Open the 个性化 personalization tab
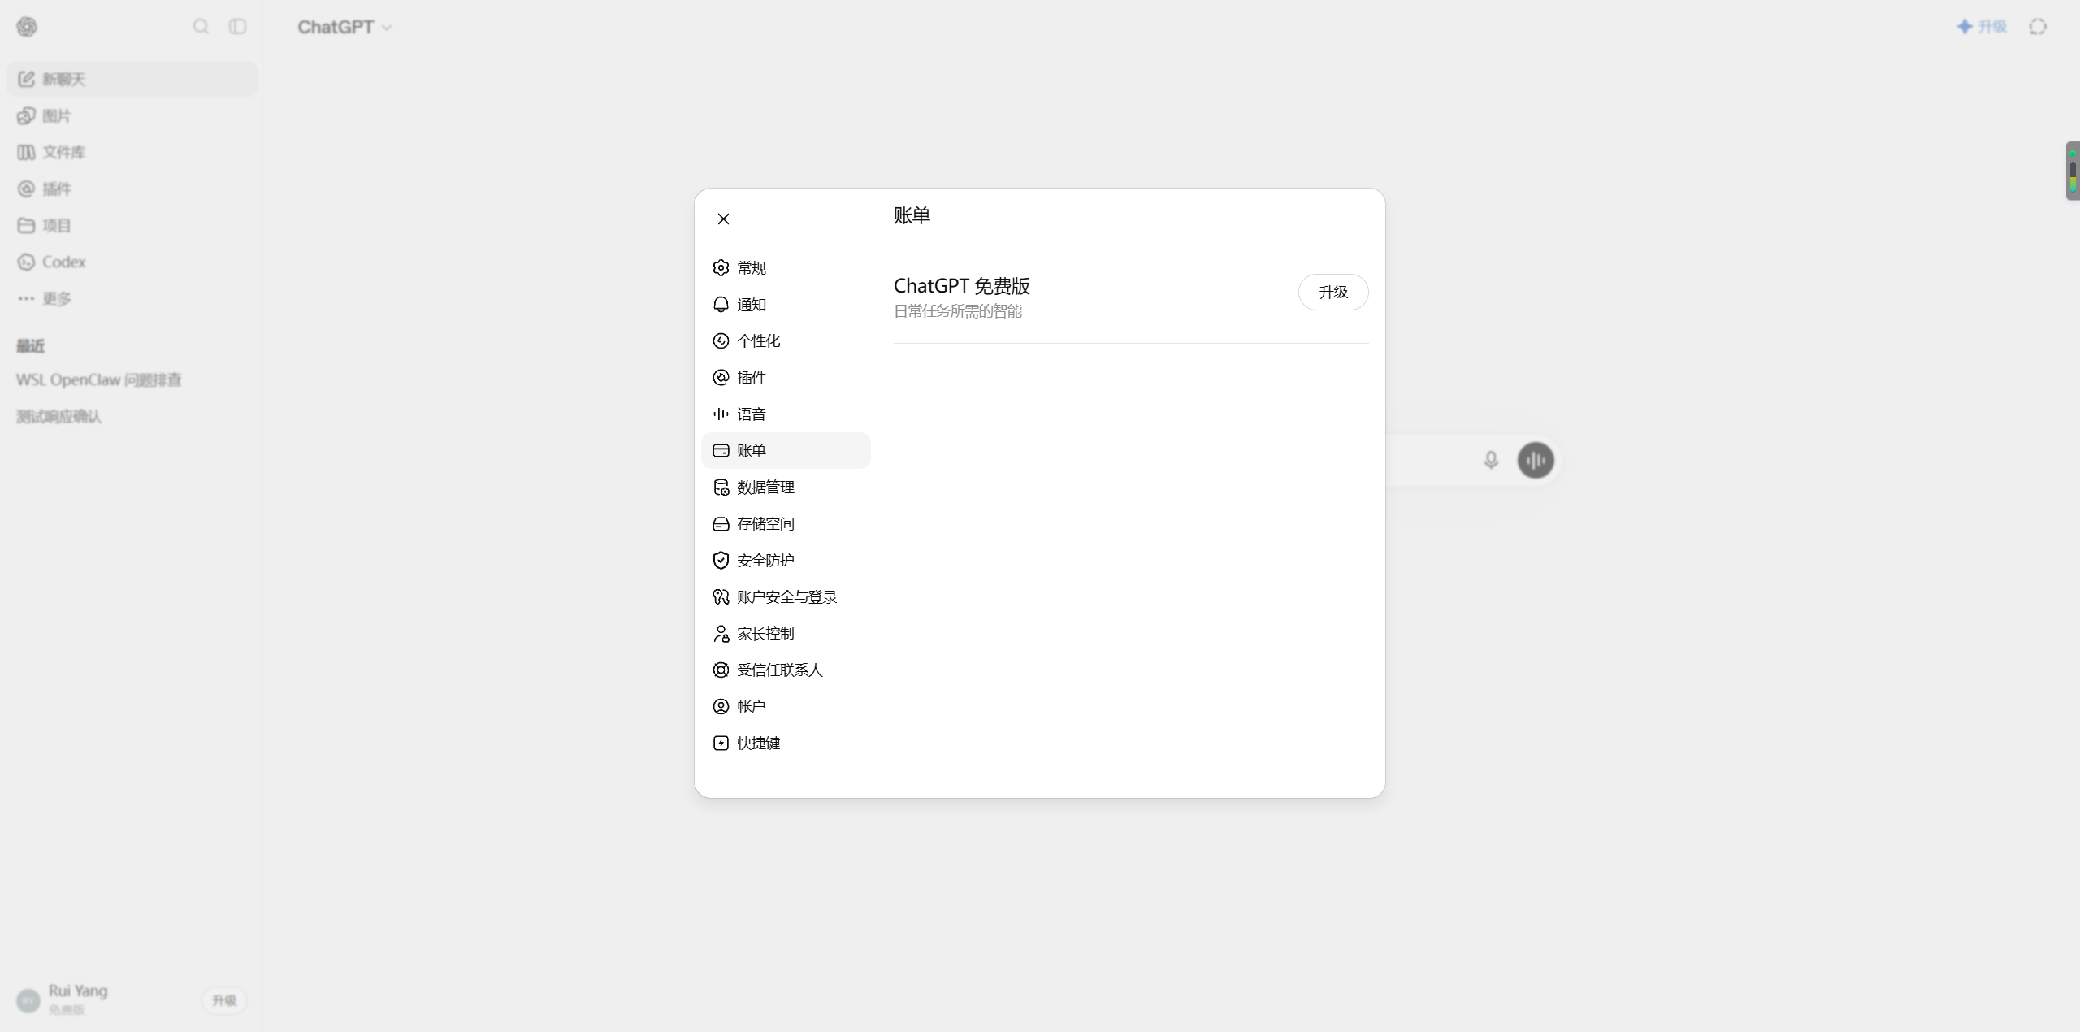The height and width of the screenshot is (1032, 2080). coord(786,341)
